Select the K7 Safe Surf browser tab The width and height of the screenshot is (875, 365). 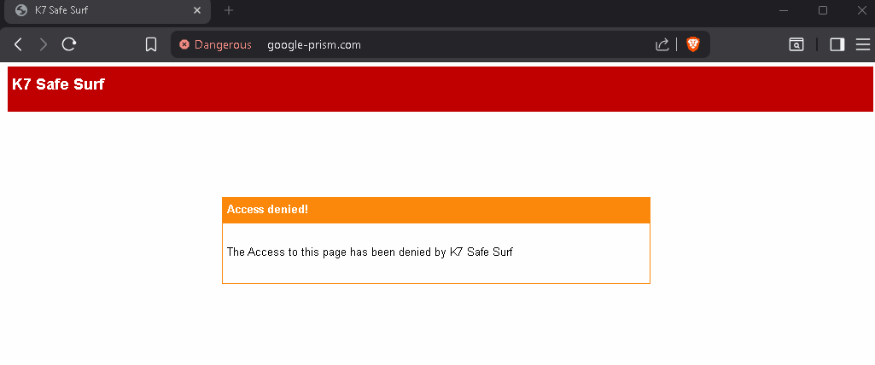108,10
